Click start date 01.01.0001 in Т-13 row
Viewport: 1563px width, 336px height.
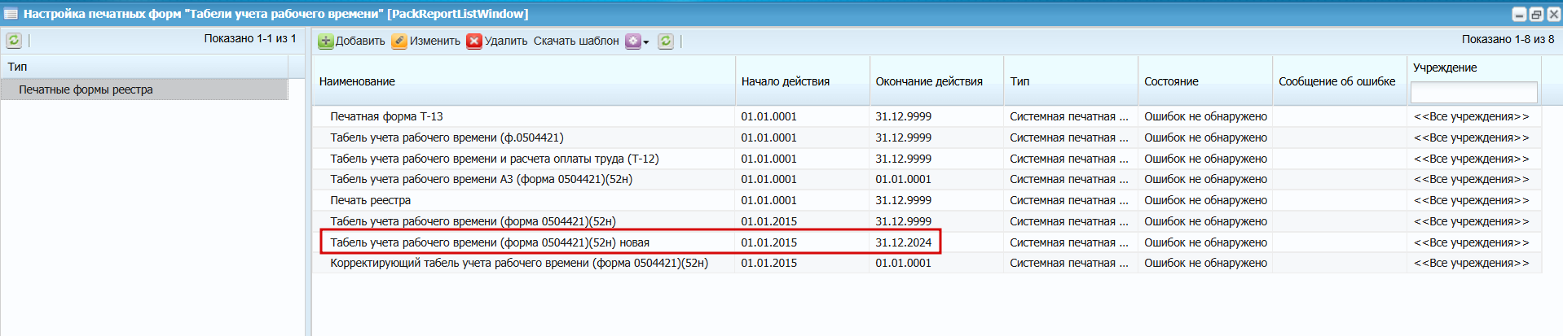coord(768,116)
